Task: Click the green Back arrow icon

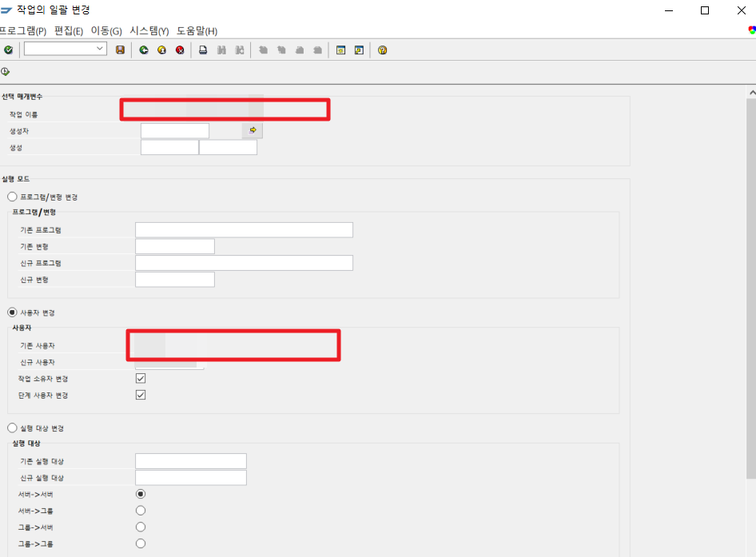Action: coord(144,50)
